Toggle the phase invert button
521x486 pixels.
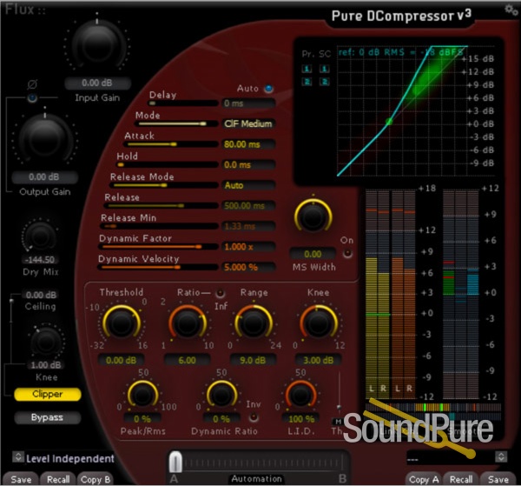pyautogui.click(x=32, y=97)
